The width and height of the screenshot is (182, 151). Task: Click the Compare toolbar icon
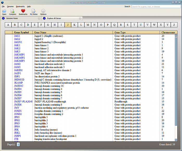12,11
